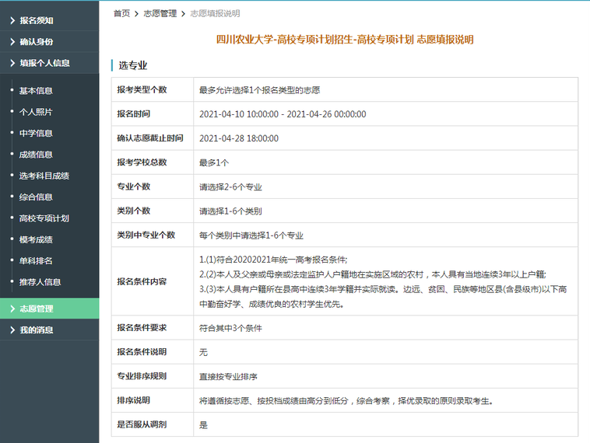Image resolution: width=590 pixels, height=443 pixels.
Task: Expand the 报名须知 chevron arrow
Action: tap(12, 20)
